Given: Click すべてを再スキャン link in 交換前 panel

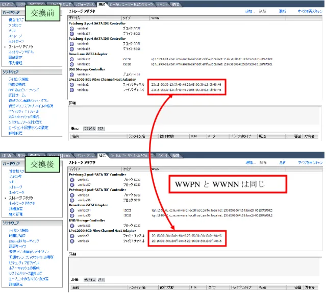Looking at the screenshot, I should [x=310, y=11].
